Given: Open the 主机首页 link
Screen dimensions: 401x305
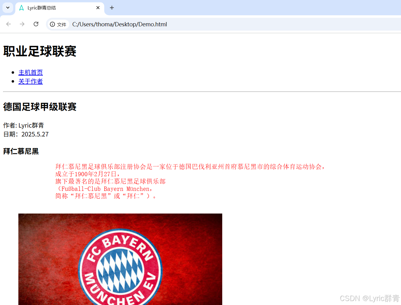Looking at the screenshot, I should click(x=31, y=73).
